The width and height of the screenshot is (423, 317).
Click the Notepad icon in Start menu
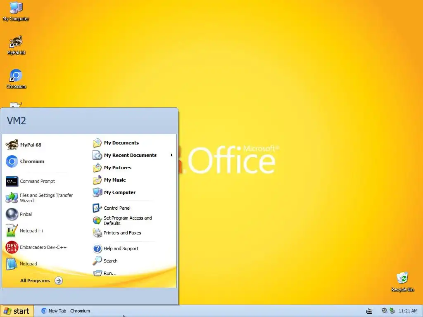click(12, 264)
